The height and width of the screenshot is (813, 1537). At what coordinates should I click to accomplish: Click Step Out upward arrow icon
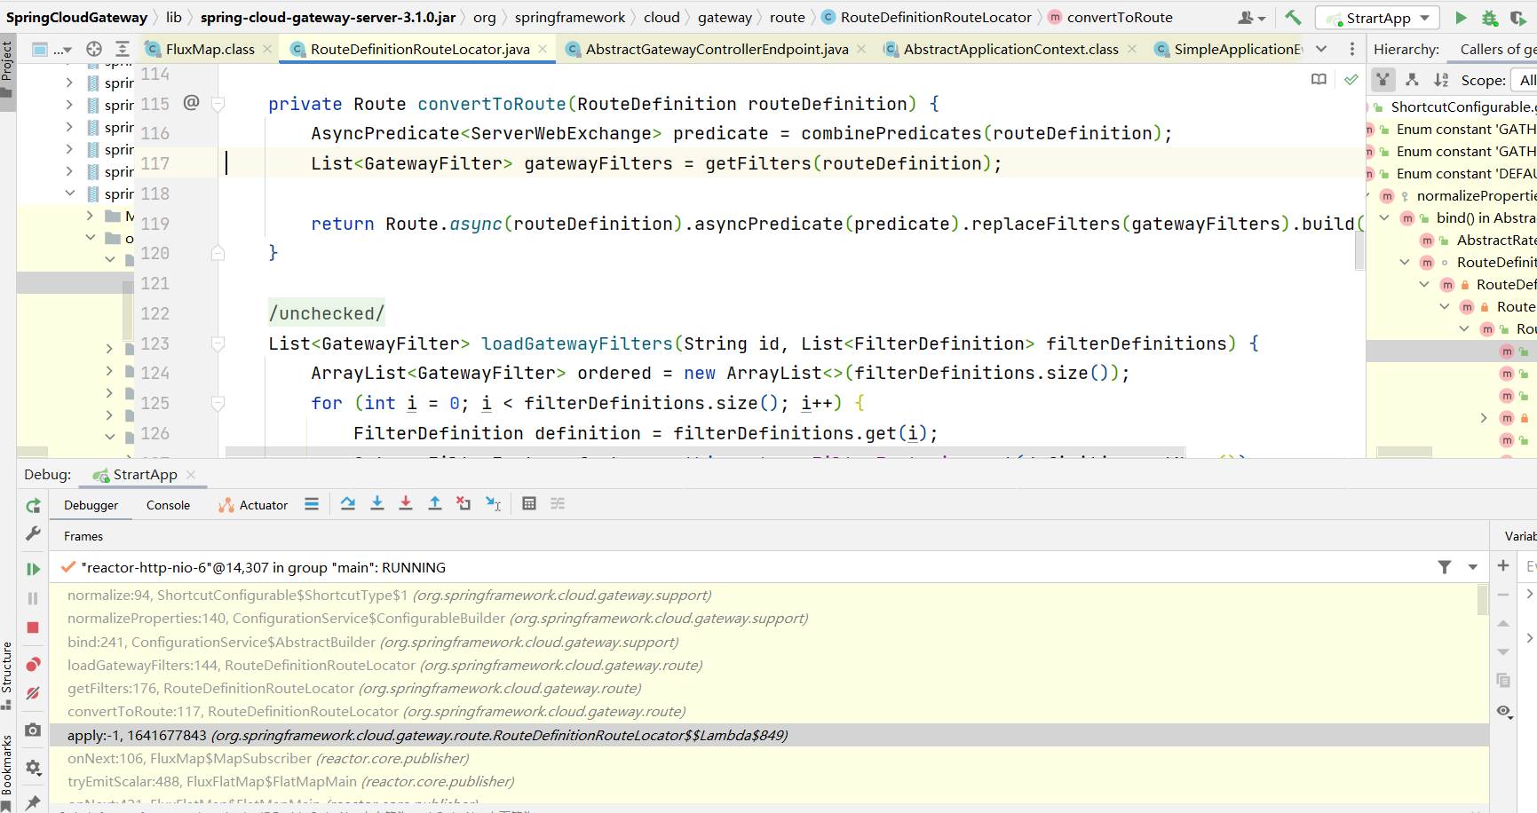pyautogui.click(x=435, y=504)
